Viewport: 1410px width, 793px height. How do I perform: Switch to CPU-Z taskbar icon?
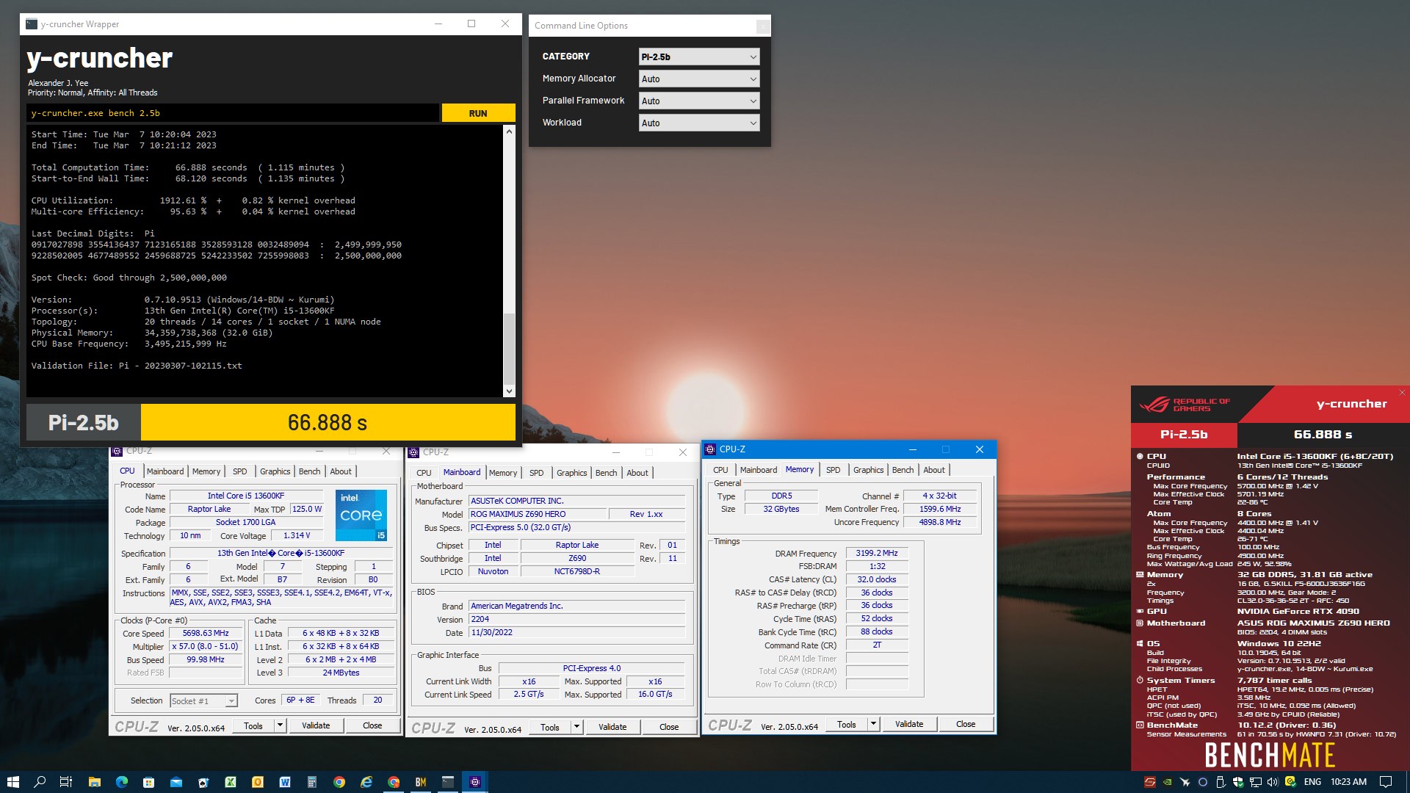475,782
